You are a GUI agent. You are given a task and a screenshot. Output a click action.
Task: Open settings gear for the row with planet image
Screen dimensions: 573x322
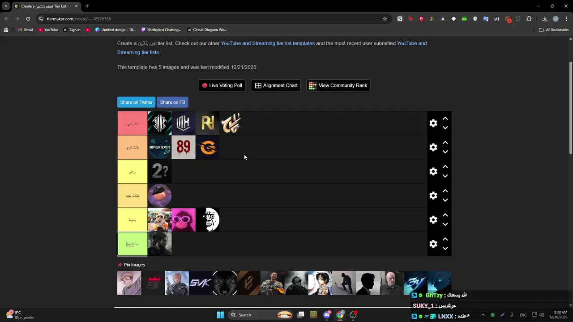[433, 195]
